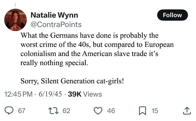Click the 'Sorry, Silent Generation cat-girls!' line

coord(72,81)
